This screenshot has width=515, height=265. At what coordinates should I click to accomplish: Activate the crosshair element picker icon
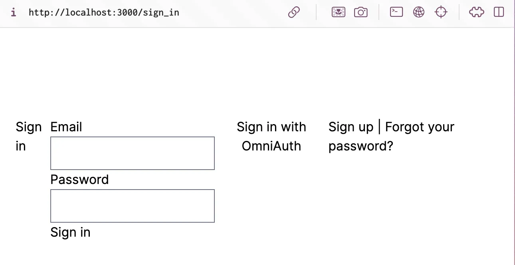(441, 12)
